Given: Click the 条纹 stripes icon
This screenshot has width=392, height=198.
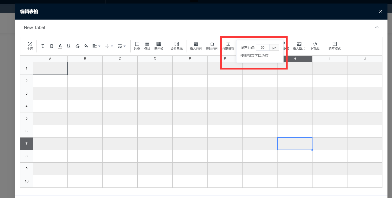Looking at the screenshot, I should pos(147,46).
